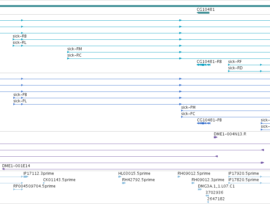Select the RH09012.3prime arrow glyph
The width and height of the screenshot is (270, 204).
pos(193,183)
